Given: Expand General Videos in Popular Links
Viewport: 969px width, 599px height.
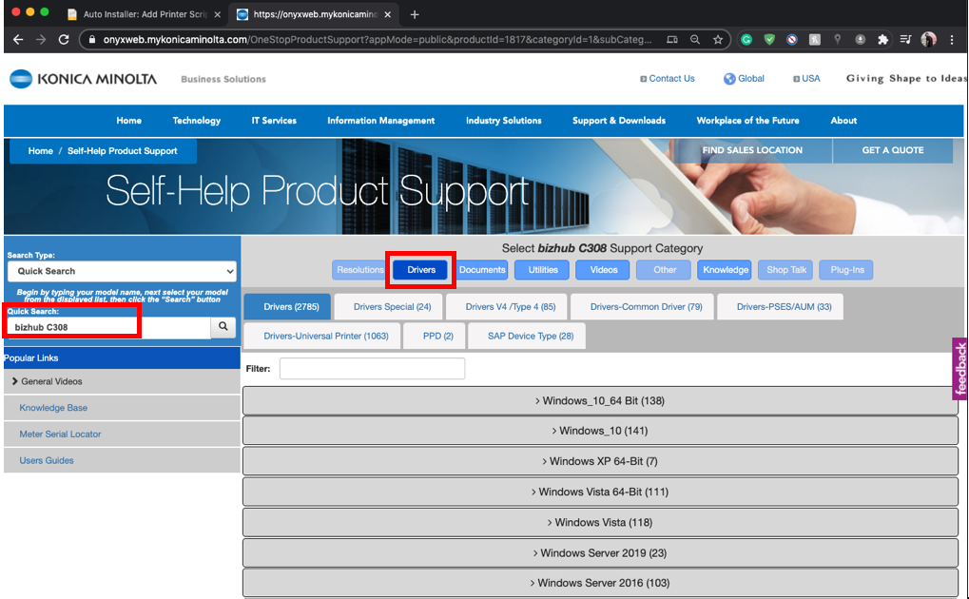Looking at the screenshot, I should point(122,381).
